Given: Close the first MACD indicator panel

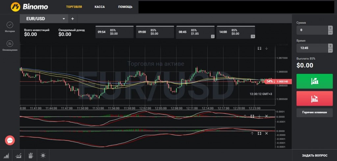Looking at the screenshot, I should 266,116.
